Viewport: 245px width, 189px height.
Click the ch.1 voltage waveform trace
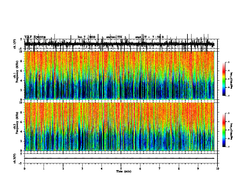pos(119,44)
